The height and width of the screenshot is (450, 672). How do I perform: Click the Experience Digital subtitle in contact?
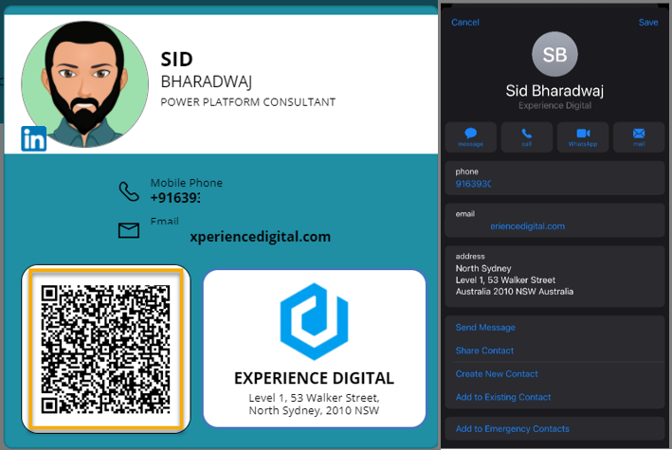[x=554, y=106]
